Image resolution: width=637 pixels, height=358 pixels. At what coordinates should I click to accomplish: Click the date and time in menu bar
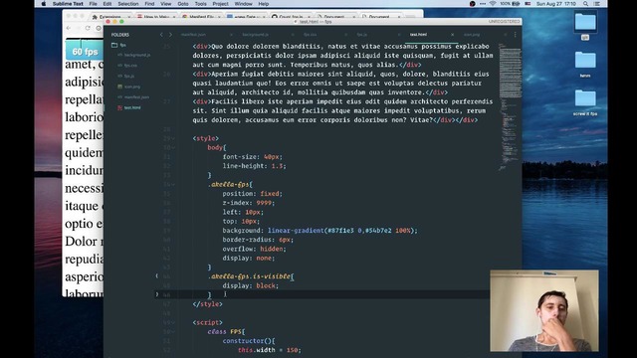556,4
